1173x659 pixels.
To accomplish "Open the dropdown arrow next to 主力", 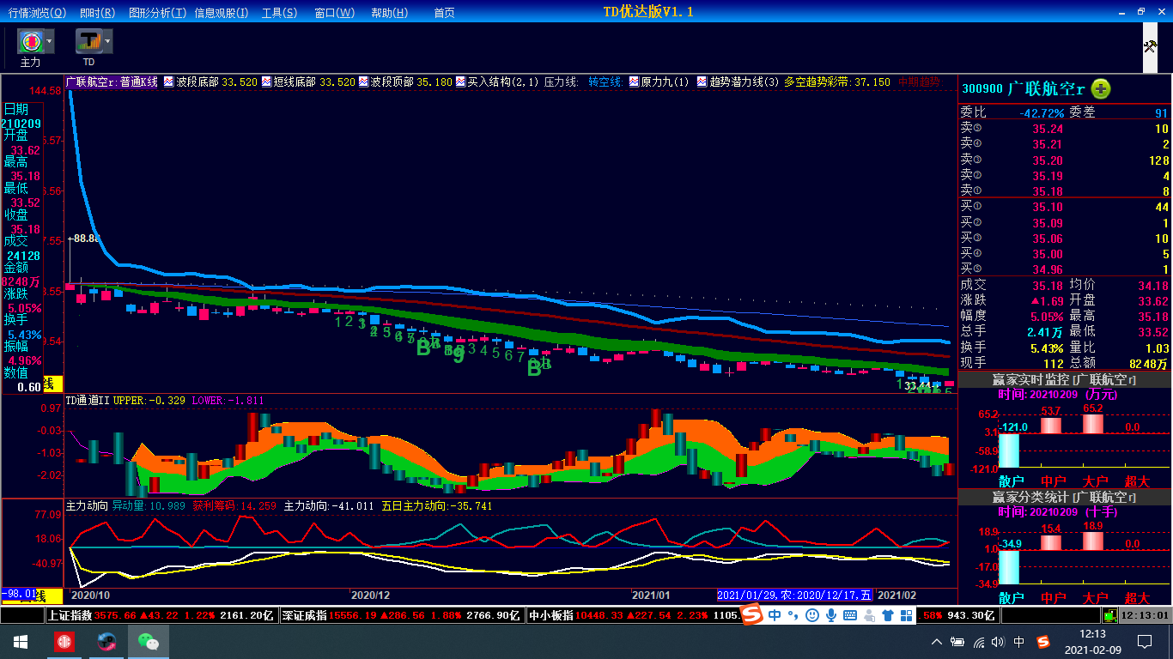I will (49, 41).
